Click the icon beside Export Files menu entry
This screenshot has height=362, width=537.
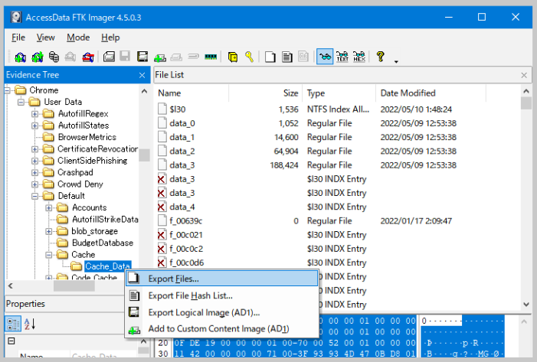[134, 278]
